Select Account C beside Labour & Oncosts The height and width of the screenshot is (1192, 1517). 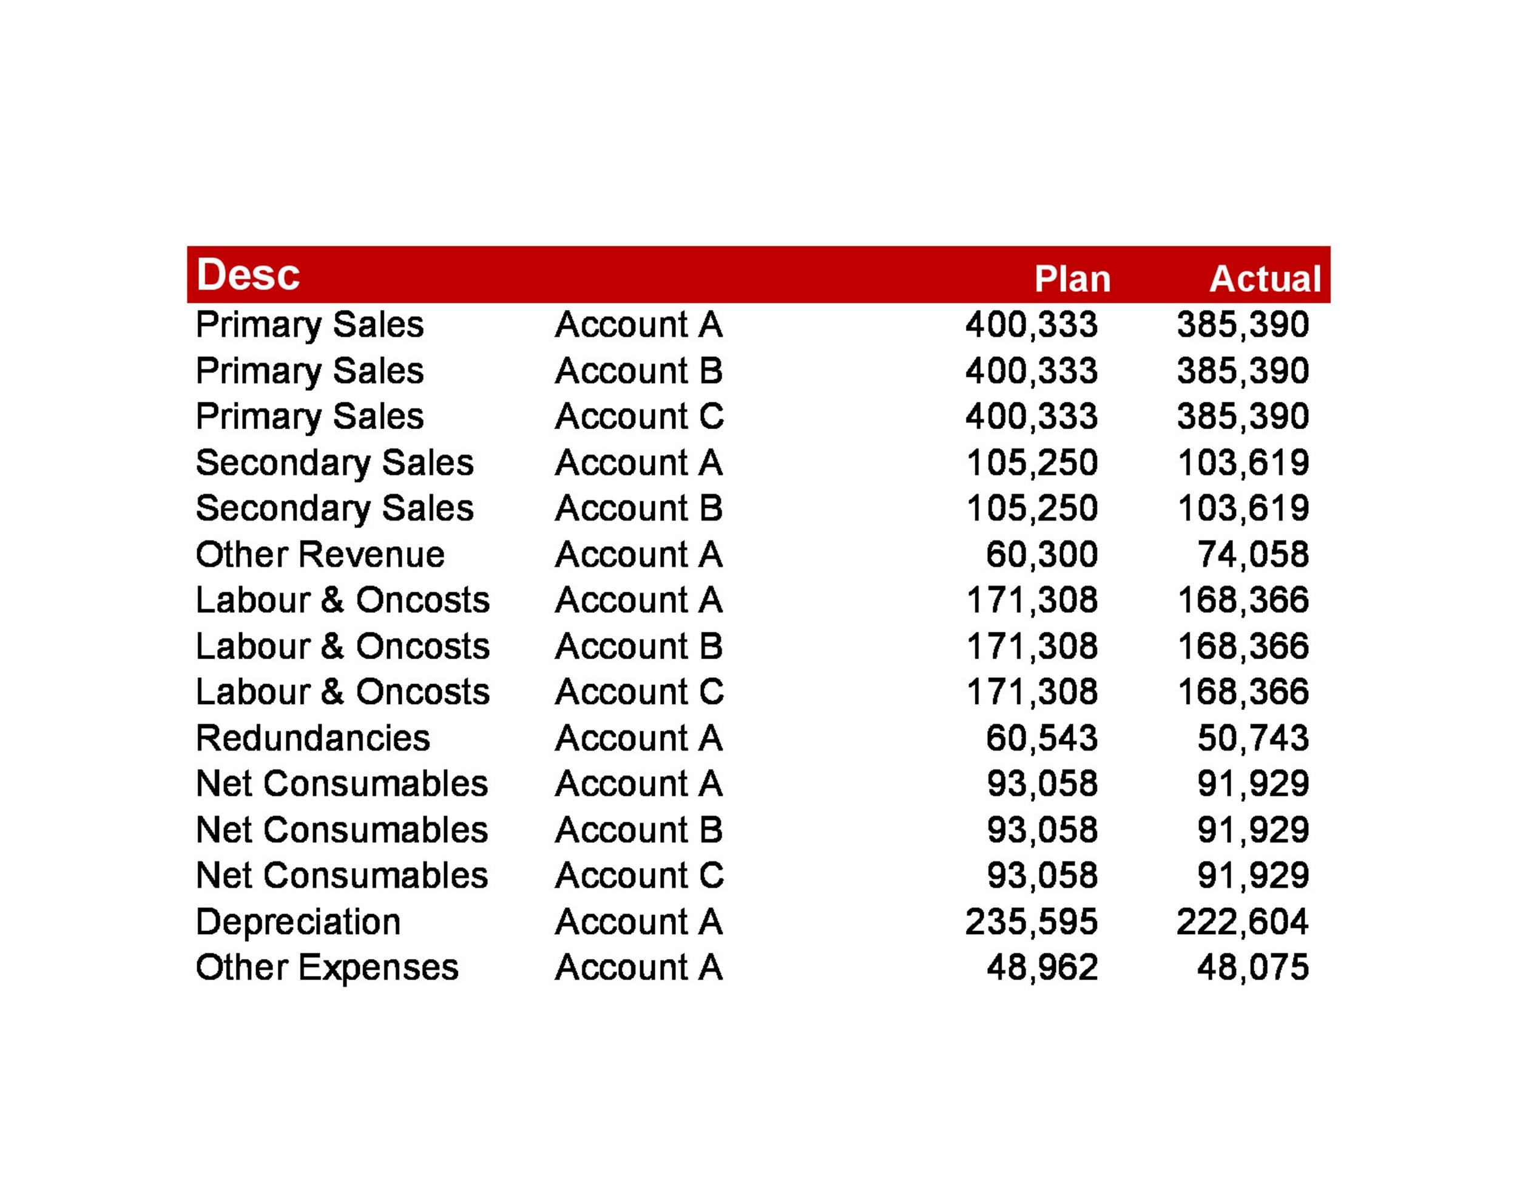tap(639, 693)
